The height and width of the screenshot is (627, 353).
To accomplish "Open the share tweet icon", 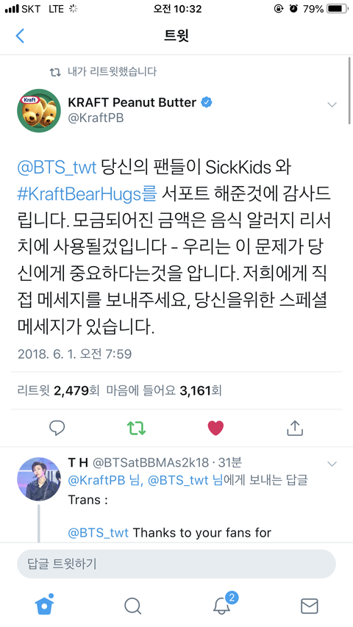I will (295, 427).
